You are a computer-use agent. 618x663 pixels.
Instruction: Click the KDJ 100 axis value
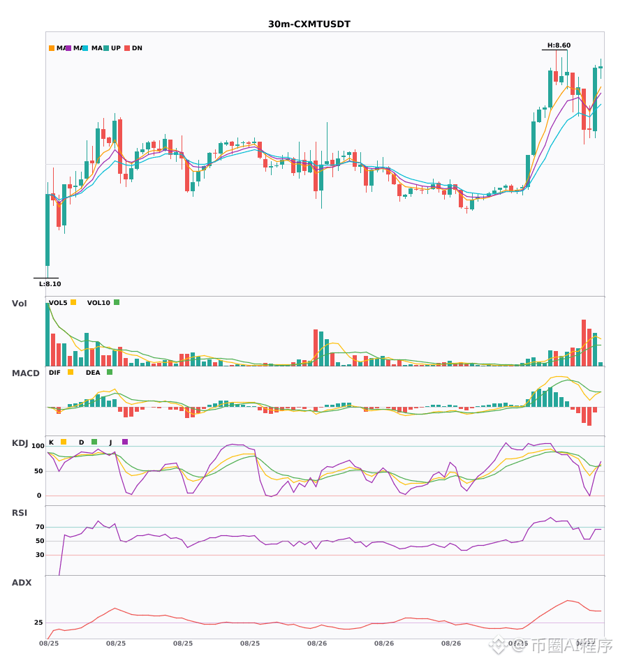point(38,446)
